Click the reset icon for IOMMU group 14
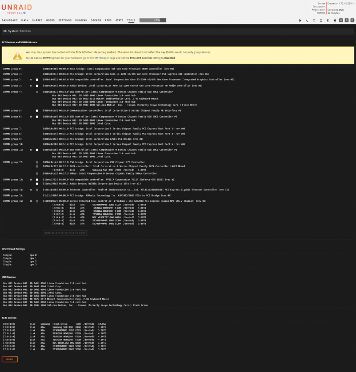Image resolution: width=356 pixels, height=372 pixels. [x=31, y=190]
